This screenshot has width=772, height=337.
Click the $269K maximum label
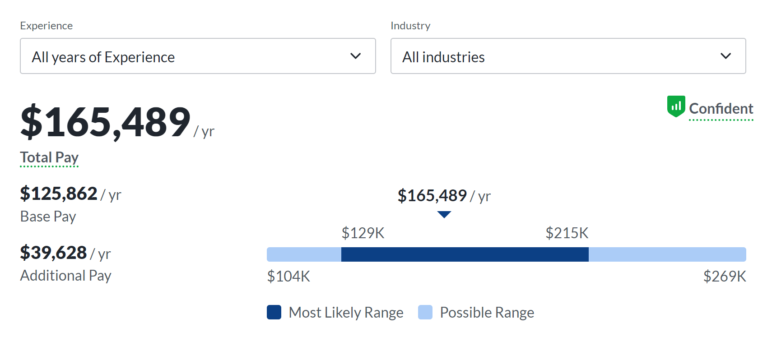tap(725, 276)
